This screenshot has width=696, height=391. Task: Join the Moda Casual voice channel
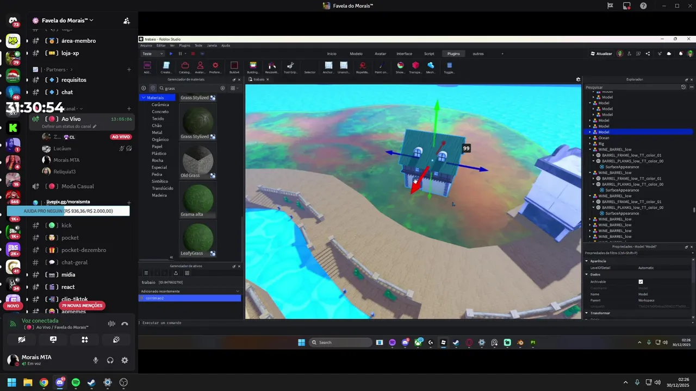coord(77,186)
